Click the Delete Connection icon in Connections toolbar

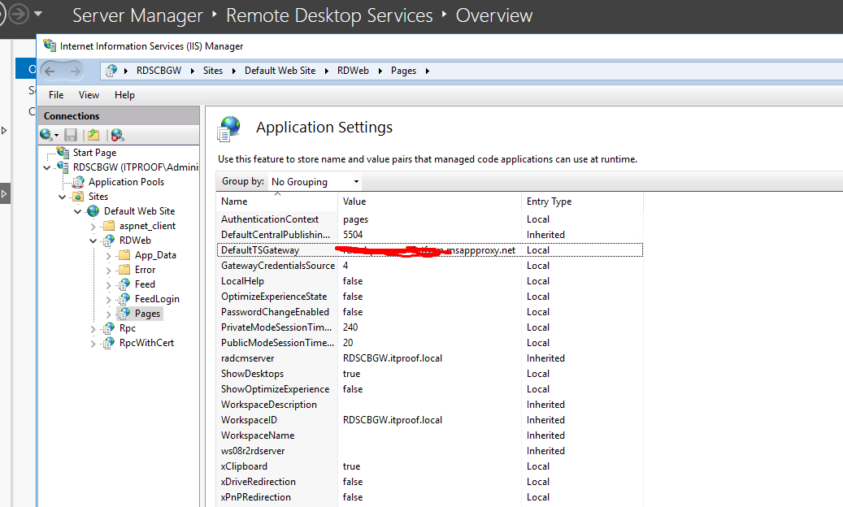pyautogui.click(x=117, y=135)
